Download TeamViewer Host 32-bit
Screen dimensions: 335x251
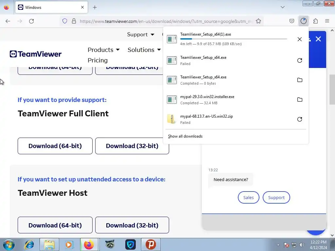coord(132,225)
